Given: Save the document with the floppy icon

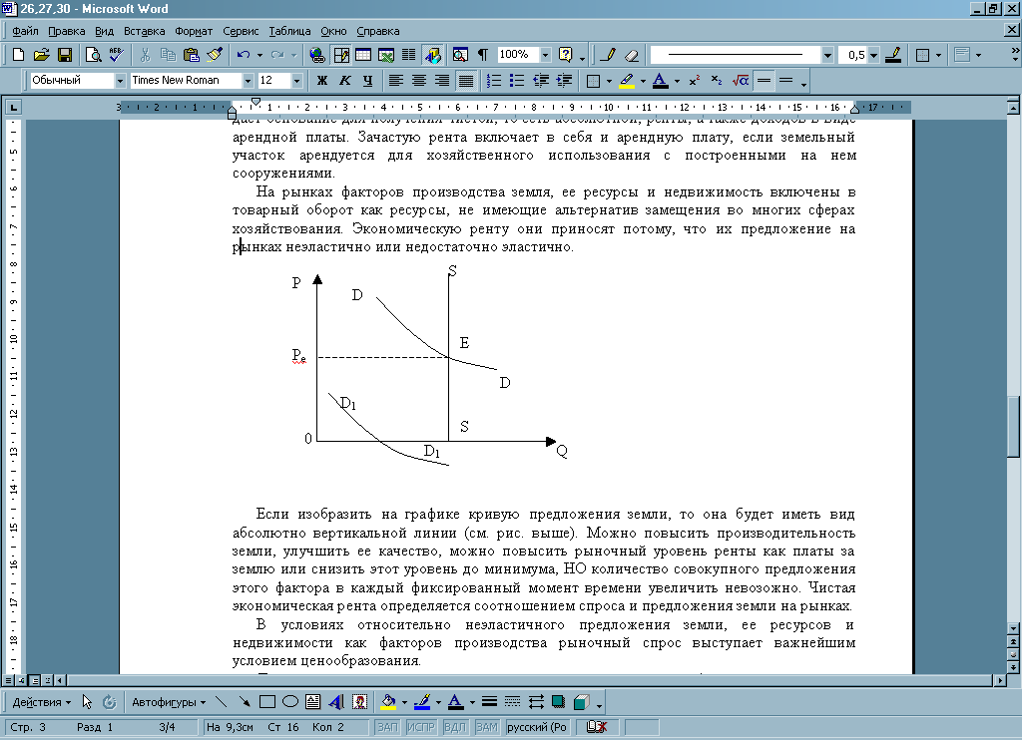Looking at the screenshot, I should tap(65, 55).
